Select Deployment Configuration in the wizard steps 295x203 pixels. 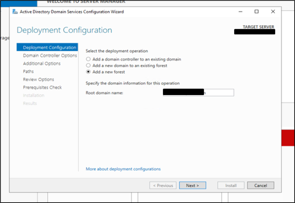(x=47, y=47)
